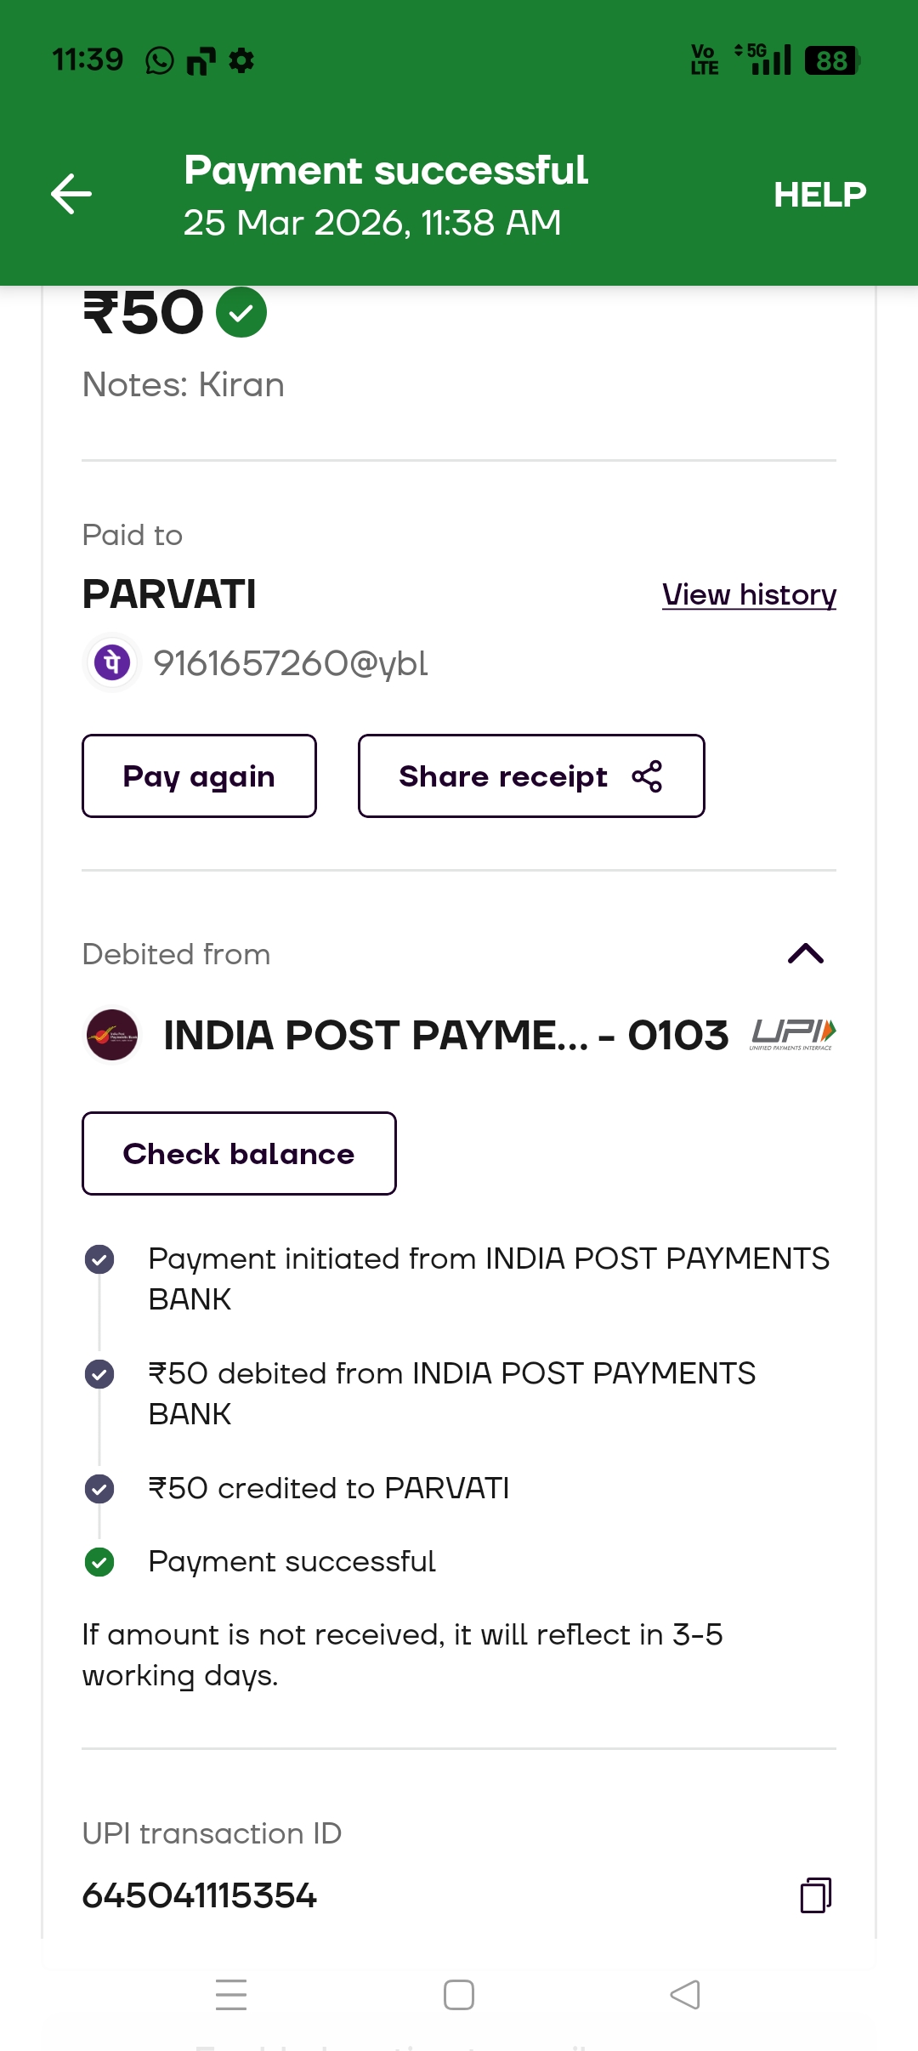The height and width of the screenshot is (2051, 918).
Task: Copy the UPI transaction ID
Action: [x=815, y=1895]
